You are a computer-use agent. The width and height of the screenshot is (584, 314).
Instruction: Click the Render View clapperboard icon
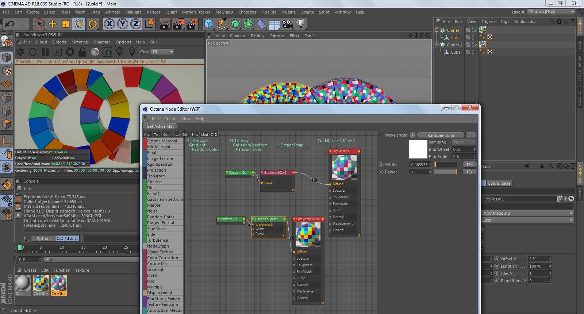165,24
